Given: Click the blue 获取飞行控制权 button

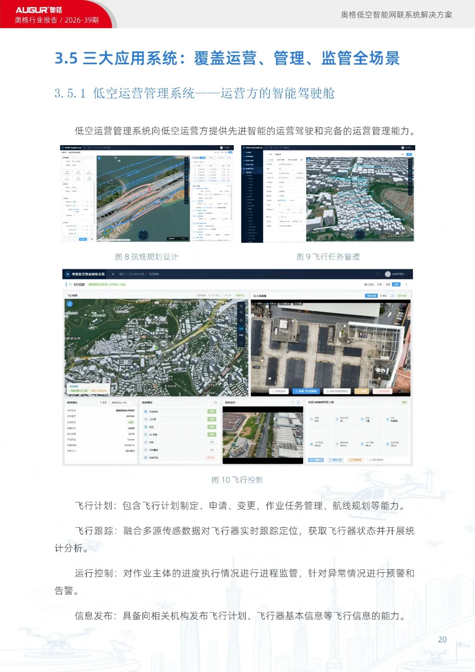Looking at the screenshot, I should pos(307,391).
